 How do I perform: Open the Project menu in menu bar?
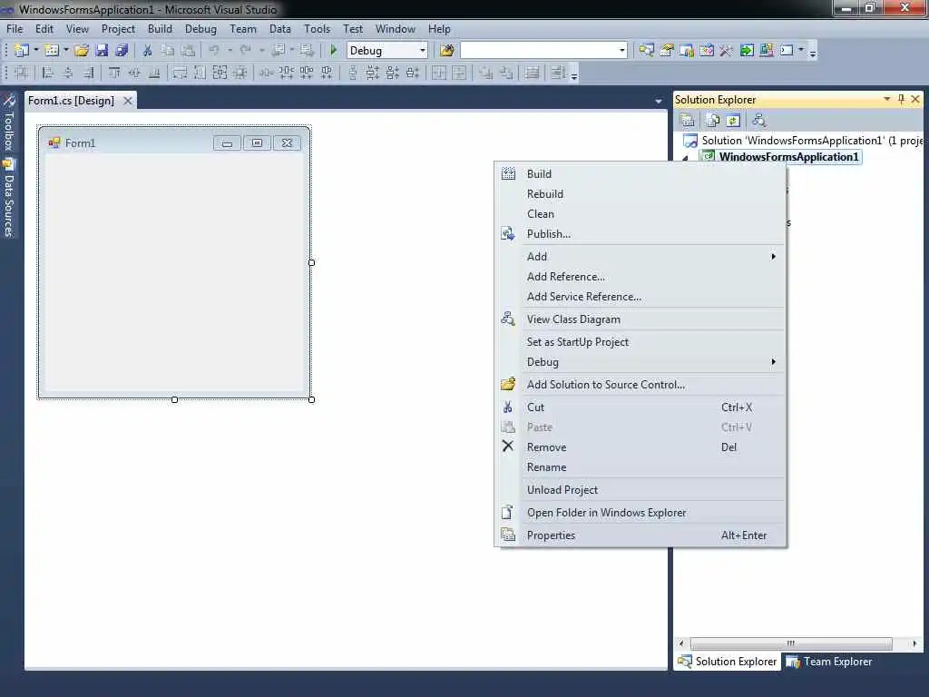118,28
